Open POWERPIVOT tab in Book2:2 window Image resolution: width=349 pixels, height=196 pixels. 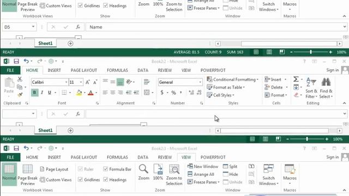pyautogui.click(x=213, y=70)
